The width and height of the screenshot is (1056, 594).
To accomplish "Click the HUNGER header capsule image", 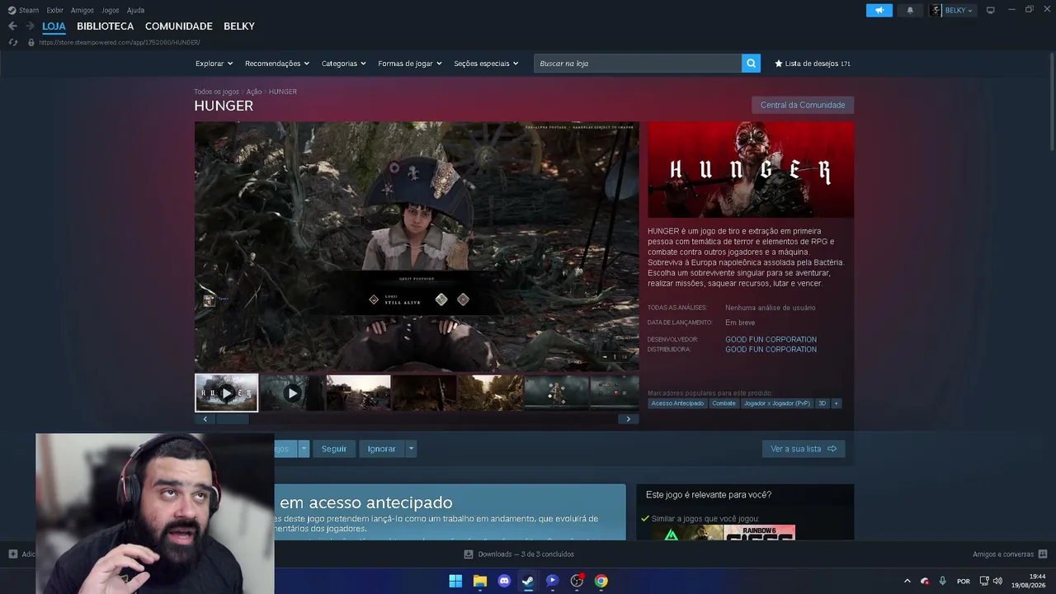I will coord(751,170).
